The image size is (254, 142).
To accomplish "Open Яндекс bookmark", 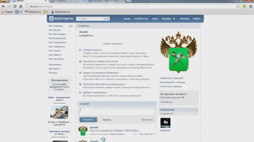I will tap(7, 12).
